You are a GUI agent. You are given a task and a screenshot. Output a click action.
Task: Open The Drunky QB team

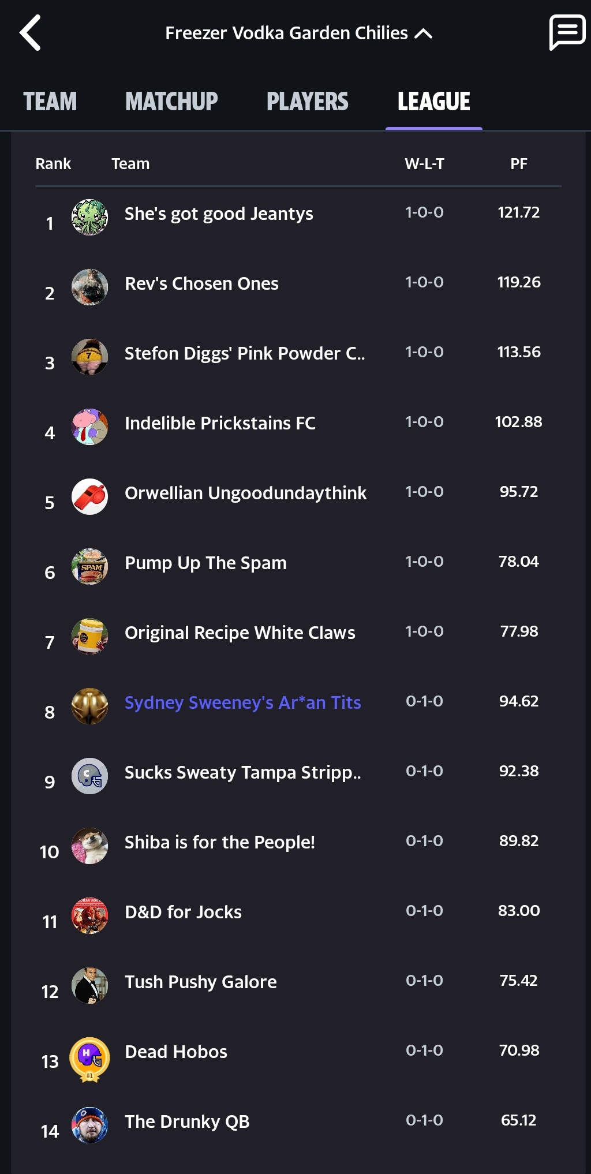click(x=187, y=1121)
